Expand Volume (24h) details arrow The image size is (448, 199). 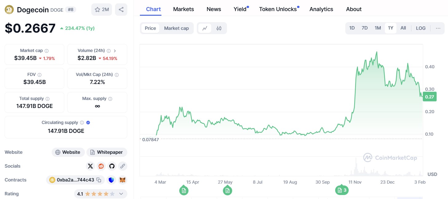115,50
